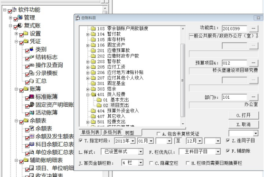Uncheck the 设置 folder checkbox
This screenshot has height=177, width=264.
[21, 35]
